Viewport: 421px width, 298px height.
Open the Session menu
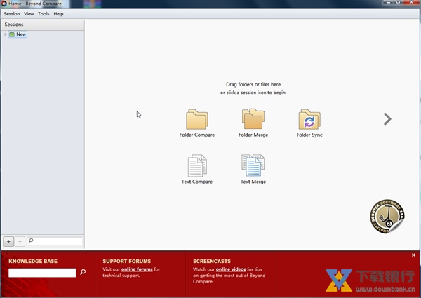(x=11, y=14)
